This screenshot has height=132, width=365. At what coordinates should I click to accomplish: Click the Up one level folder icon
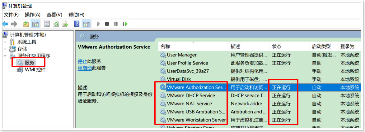coord(26,24)
